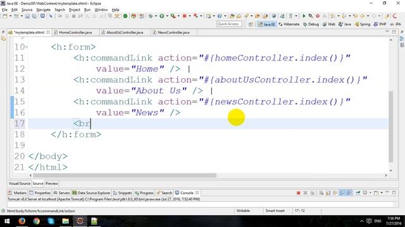Switch to Java perspective
The width and height of the screenshot is (405, 227).
tap(345, 24)
